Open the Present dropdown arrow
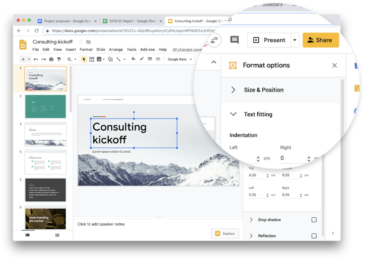The width and height of the screenshot is (365, 261). coord(295,40)
